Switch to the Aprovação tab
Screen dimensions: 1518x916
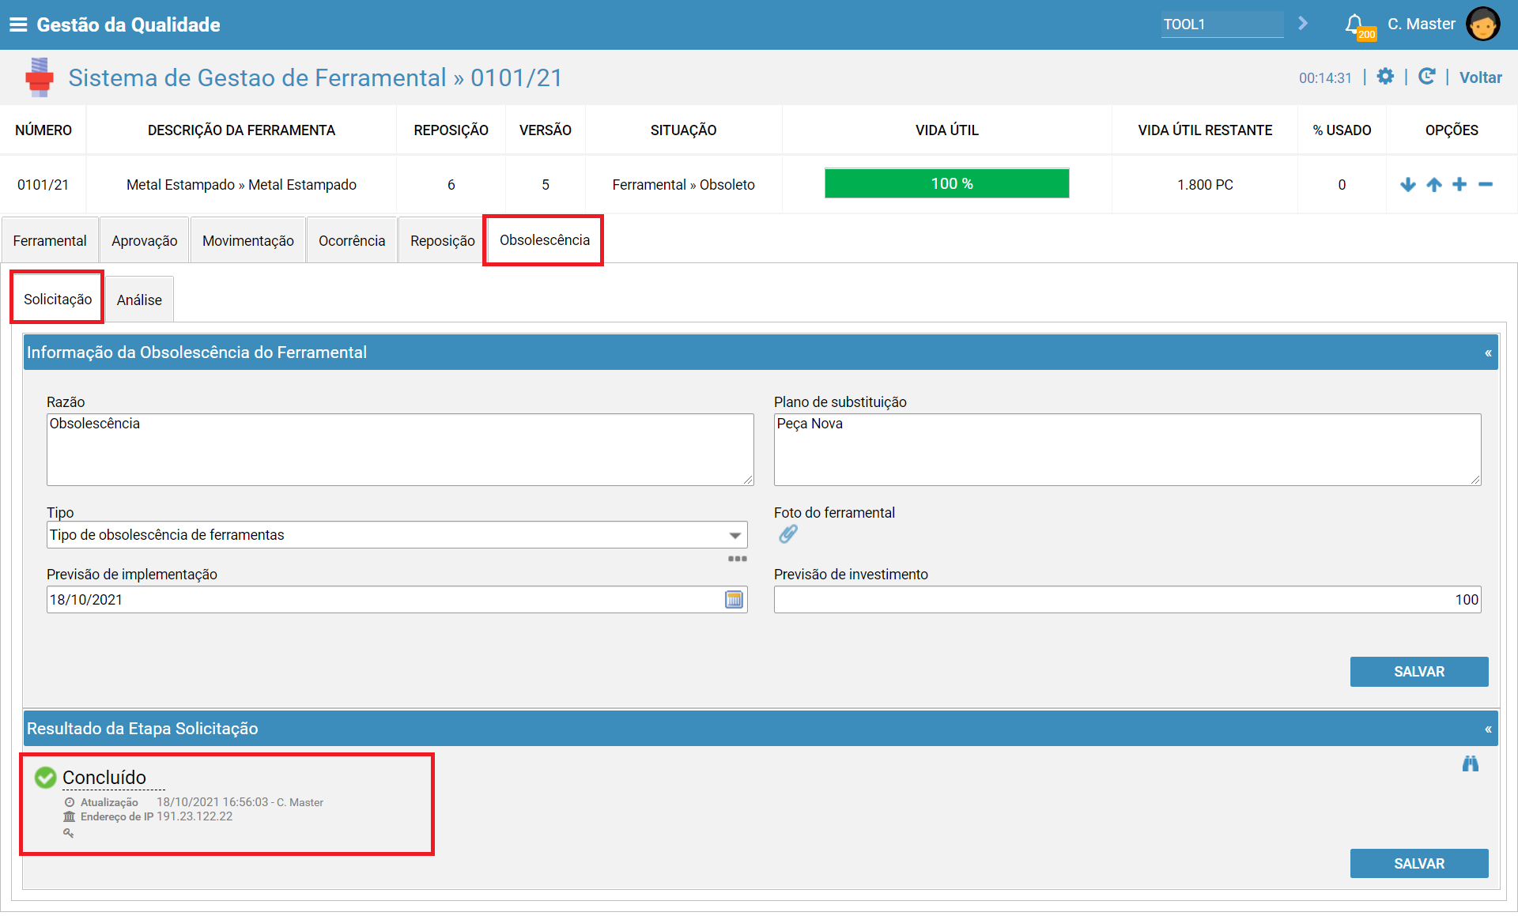[x=145, y=241]
